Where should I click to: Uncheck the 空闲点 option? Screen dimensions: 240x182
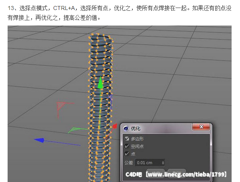(x=127, y=146)
